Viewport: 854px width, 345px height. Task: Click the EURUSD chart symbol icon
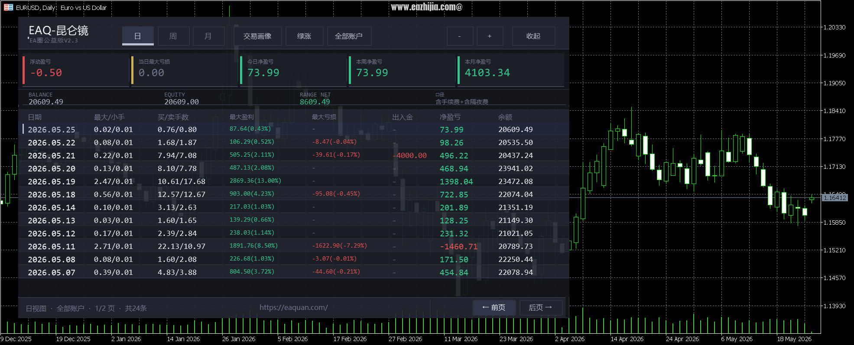point(8,7)
